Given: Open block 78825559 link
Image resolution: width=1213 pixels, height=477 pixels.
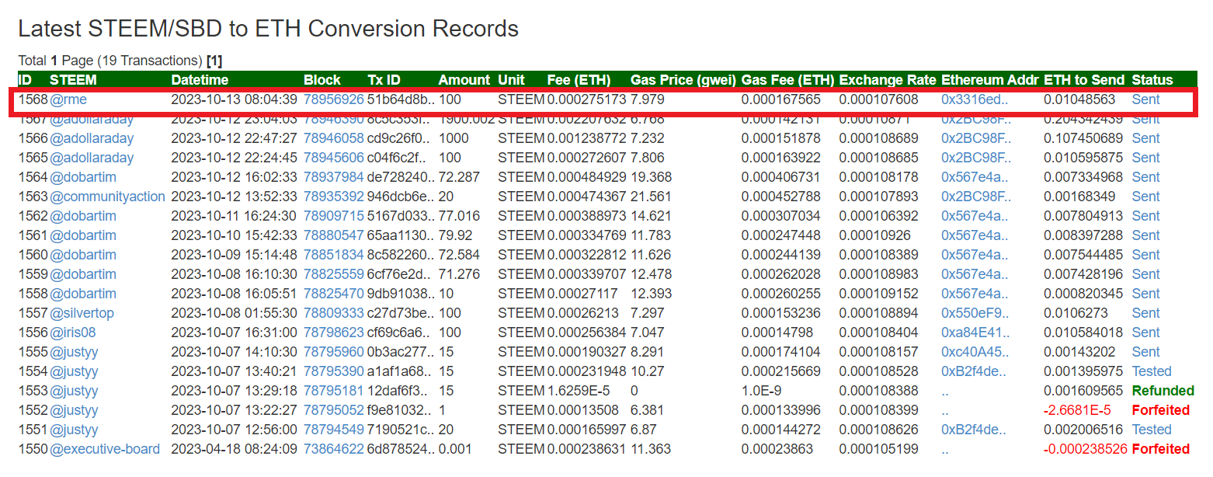Looking at the screenshot, I should click(x=334, y=274).
